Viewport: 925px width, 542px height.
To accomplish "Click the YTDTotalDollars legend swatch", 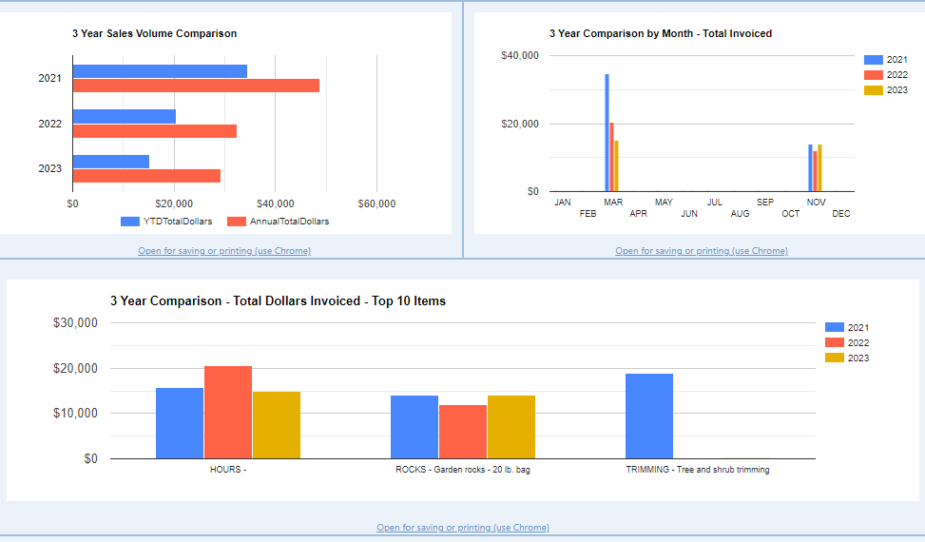I will pos(130,222).
